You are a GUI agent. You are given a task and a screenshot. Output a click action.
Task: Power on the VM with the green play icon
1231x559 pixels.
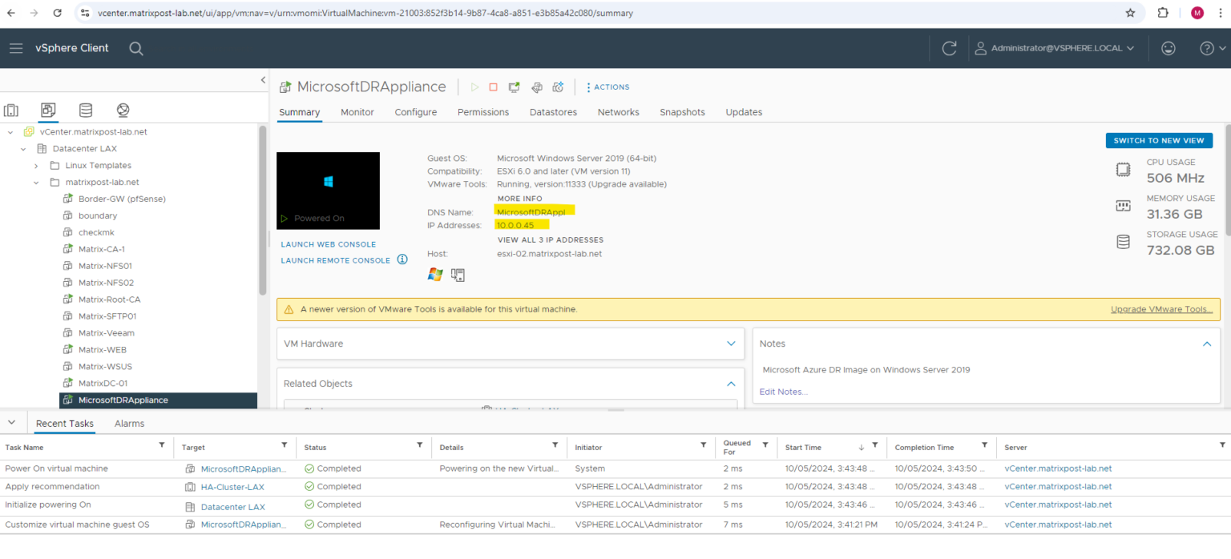[x=474, y=86]
